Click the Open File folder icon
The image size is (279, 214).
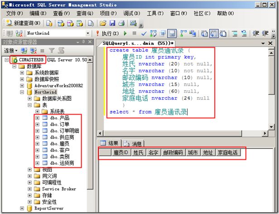click(103, 23)
